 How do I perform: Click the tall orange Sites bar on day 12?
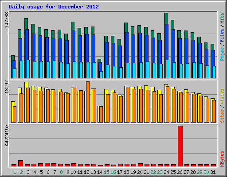click(x=88, y=102)
